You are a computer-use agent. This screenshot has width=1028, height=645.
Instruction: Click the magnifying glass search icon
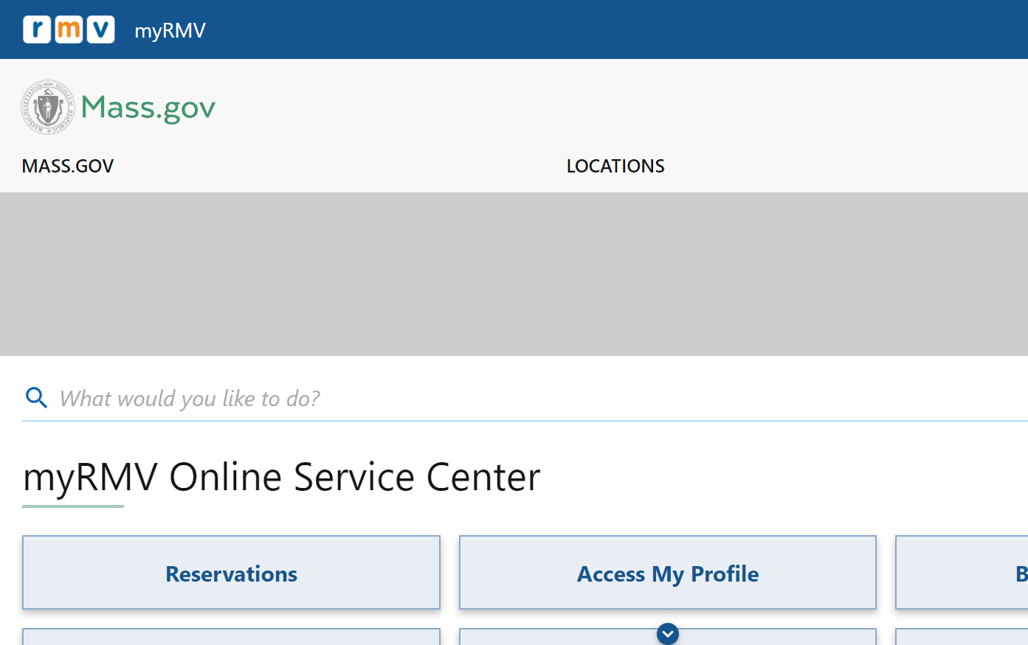point(36,398)
